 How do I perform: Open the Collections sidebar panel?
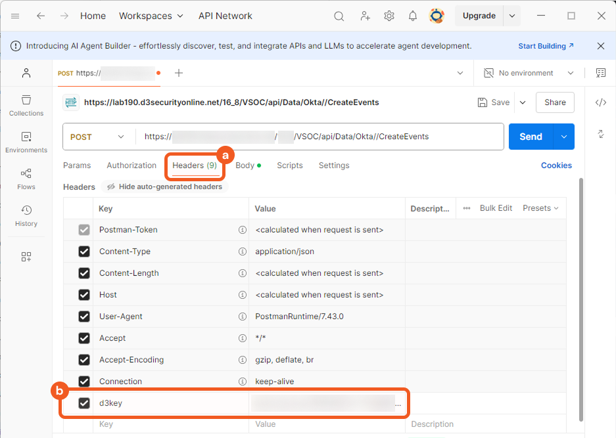click(26, 105)
